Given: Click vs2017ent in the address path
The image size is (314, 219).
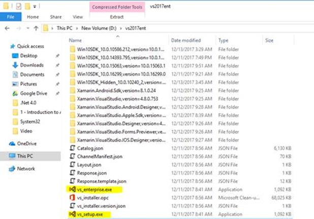Looking at the screenshot, I should (136, 29).
